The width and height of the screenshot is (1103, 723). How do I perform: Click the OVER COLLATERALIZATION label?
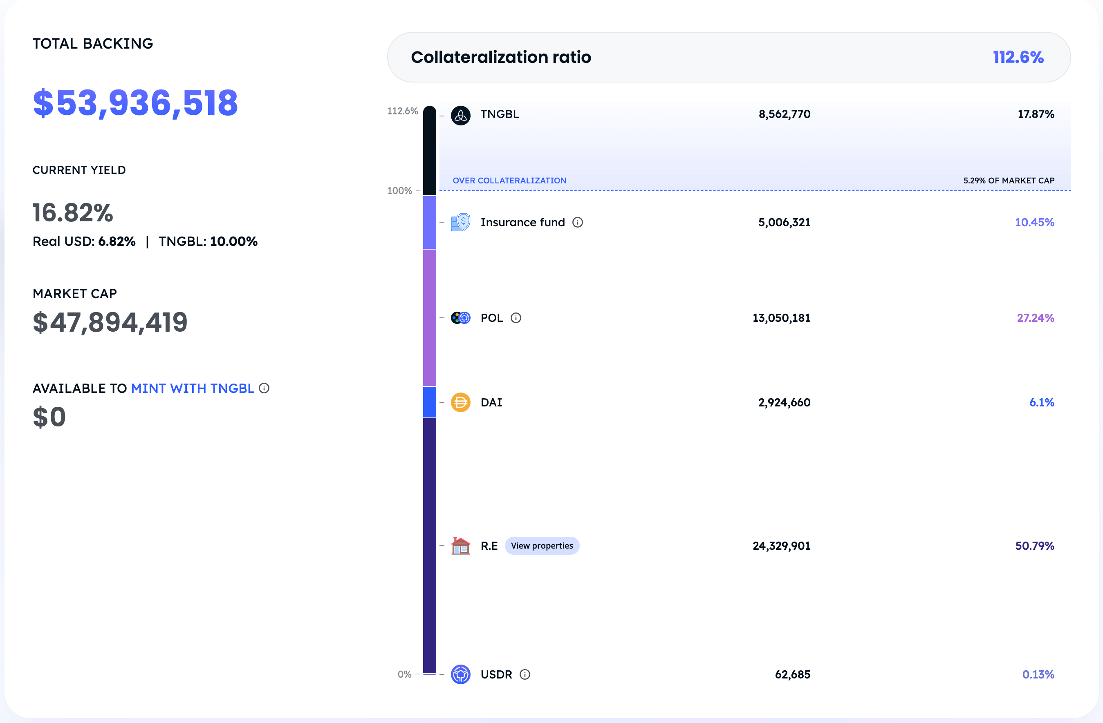pyautogui.click(x=509, y=181)
